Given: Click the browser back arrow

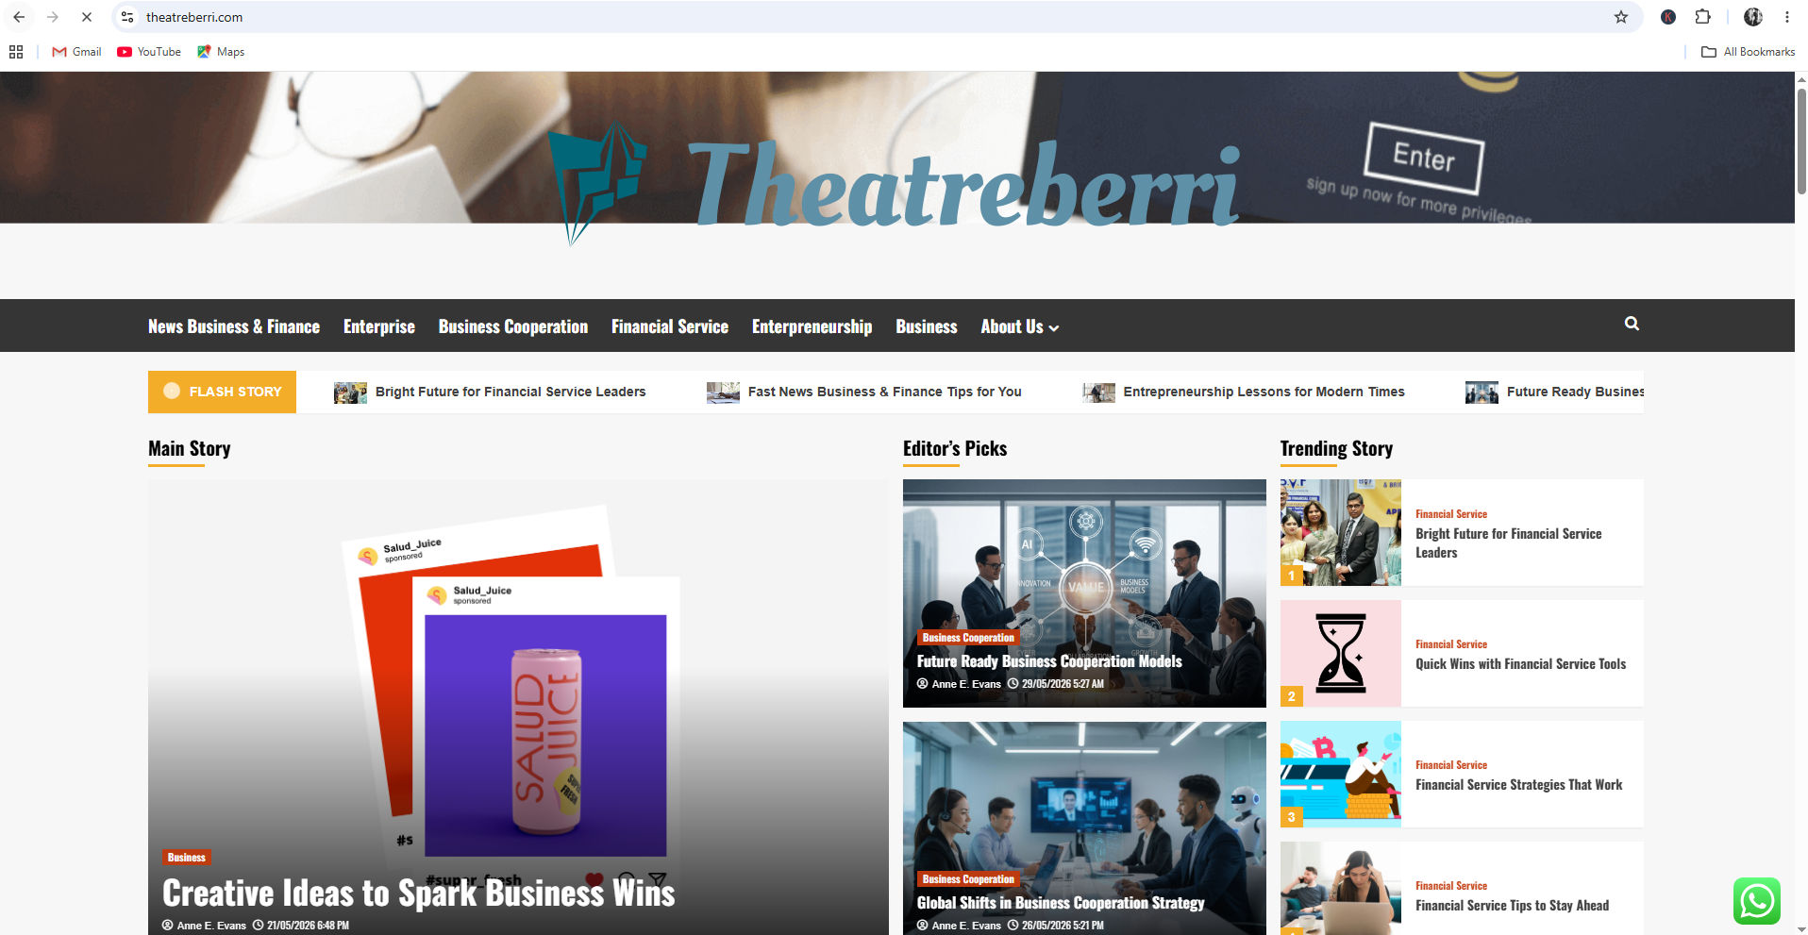Looking at the screenshot, I should click(19, 17).
